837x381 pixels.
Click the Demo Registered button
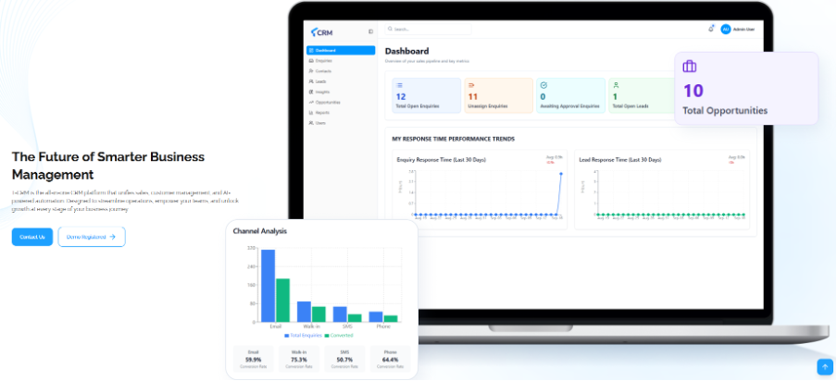pyautogui.click(x=91, y=237)
